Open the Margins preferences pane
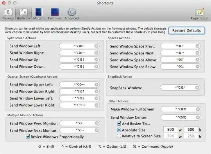 click(x=39, y=14)
